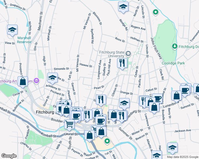
Task: Select the shopping cart marker near Boulder
Action: pyautogui.click(x=69, y=123)
